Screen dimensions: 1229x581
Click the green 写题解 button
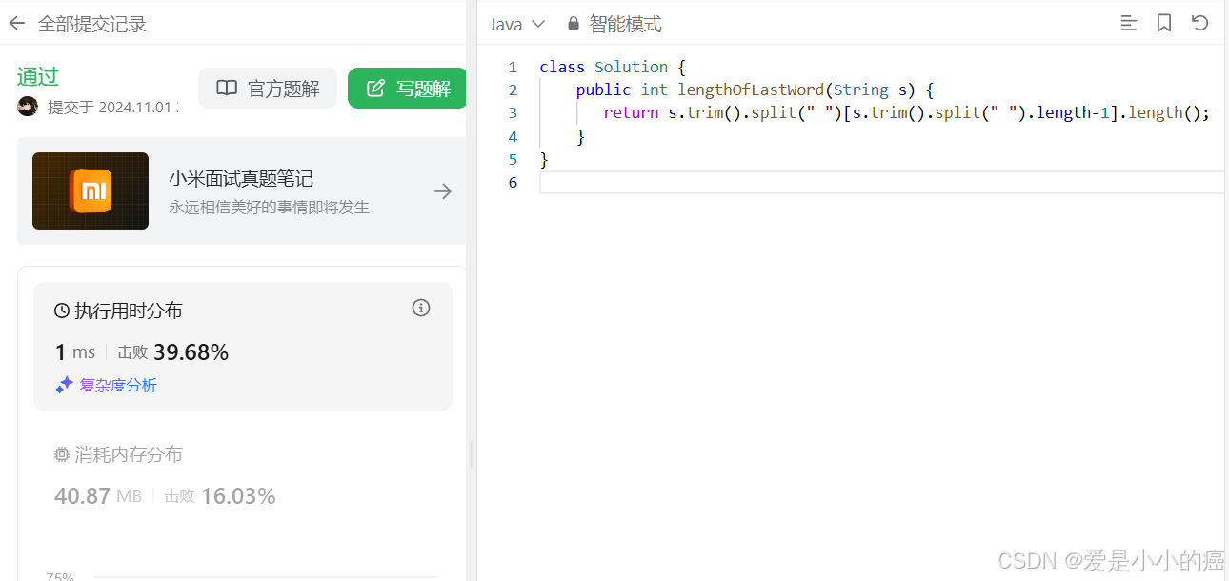pos(408,89)
